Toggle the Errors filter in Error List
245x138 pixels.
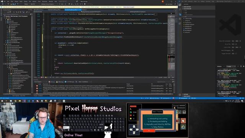click(x=52, y=82)
